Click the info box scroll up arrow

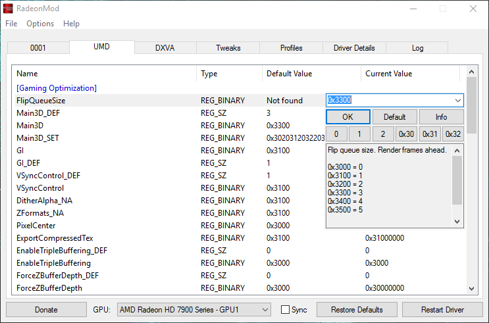pyautogui.click(x=457, y=151)
